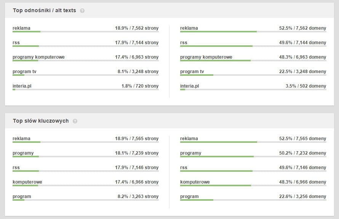Open 'interia.pl' anchor in domains column
This screenshot has width=339, height=219.
point(189,86)
